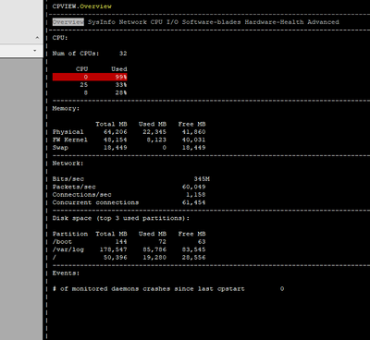Click the CPVIEW.Overview title text
The height and width of the screenshot is (340, 370).
(x=82, y=6)
